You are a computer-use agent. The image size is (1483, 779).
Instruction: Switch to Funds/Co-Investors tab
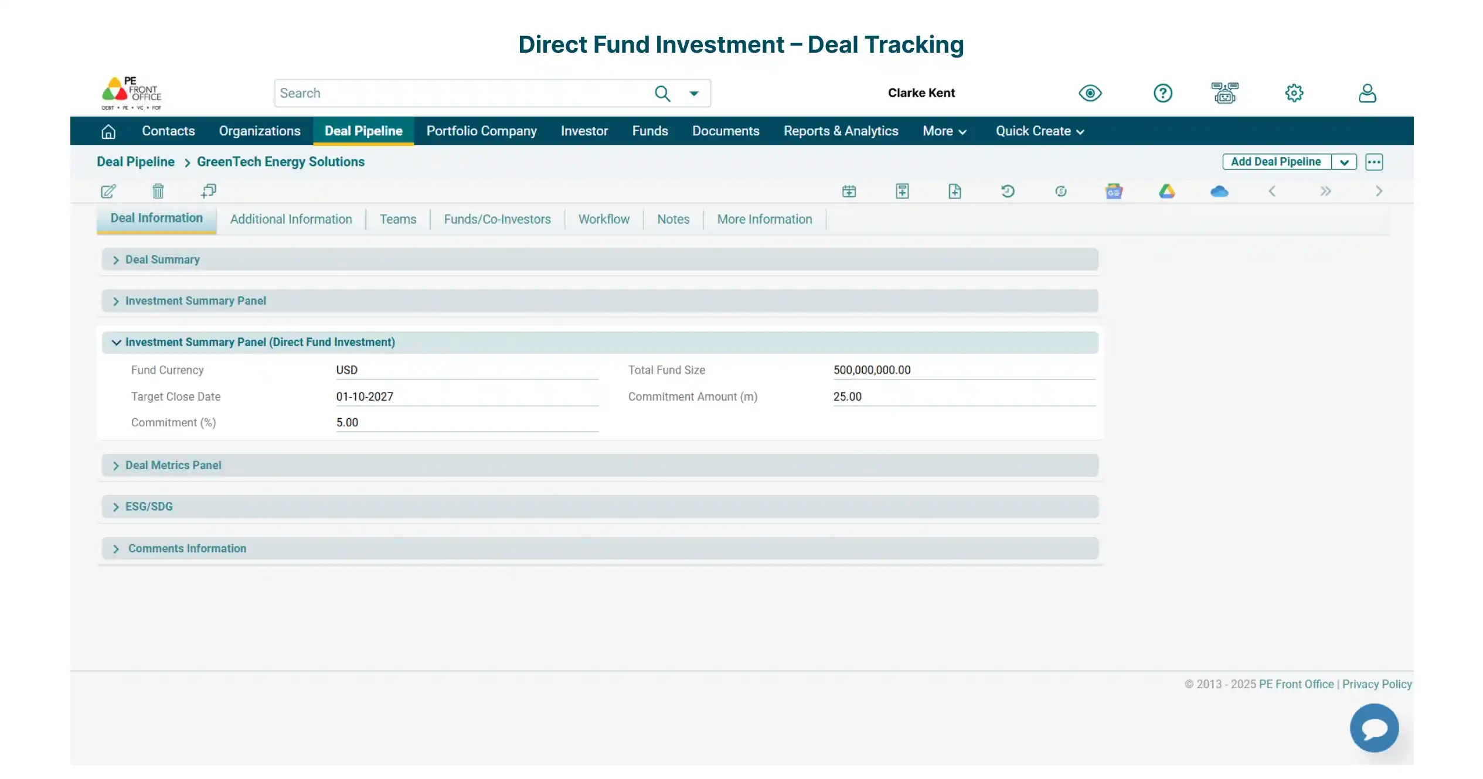coord(497,220)
